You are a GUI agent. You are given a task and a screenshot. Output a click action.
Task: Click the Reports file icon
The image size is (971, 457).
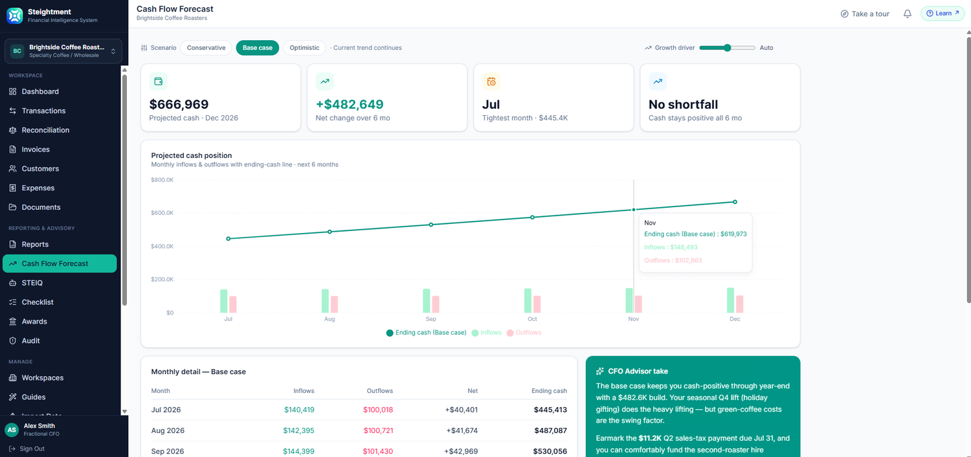[x=12, y=245]
